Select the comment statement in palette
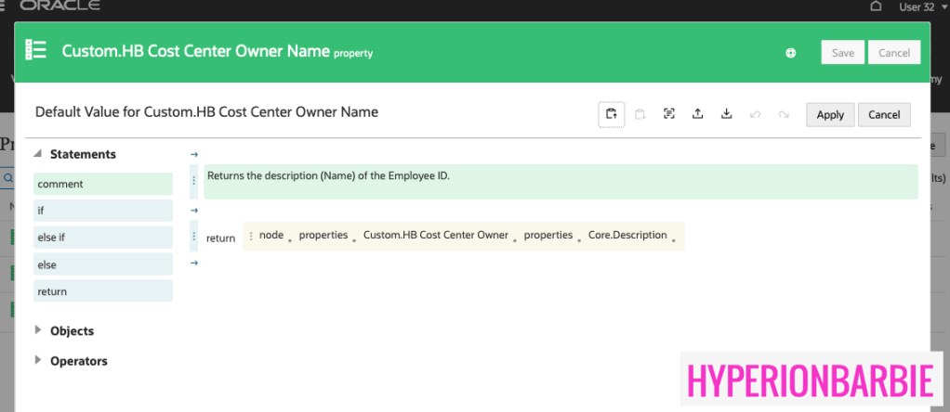The width and height of the screenshot is (950, 412). (102, 184)
